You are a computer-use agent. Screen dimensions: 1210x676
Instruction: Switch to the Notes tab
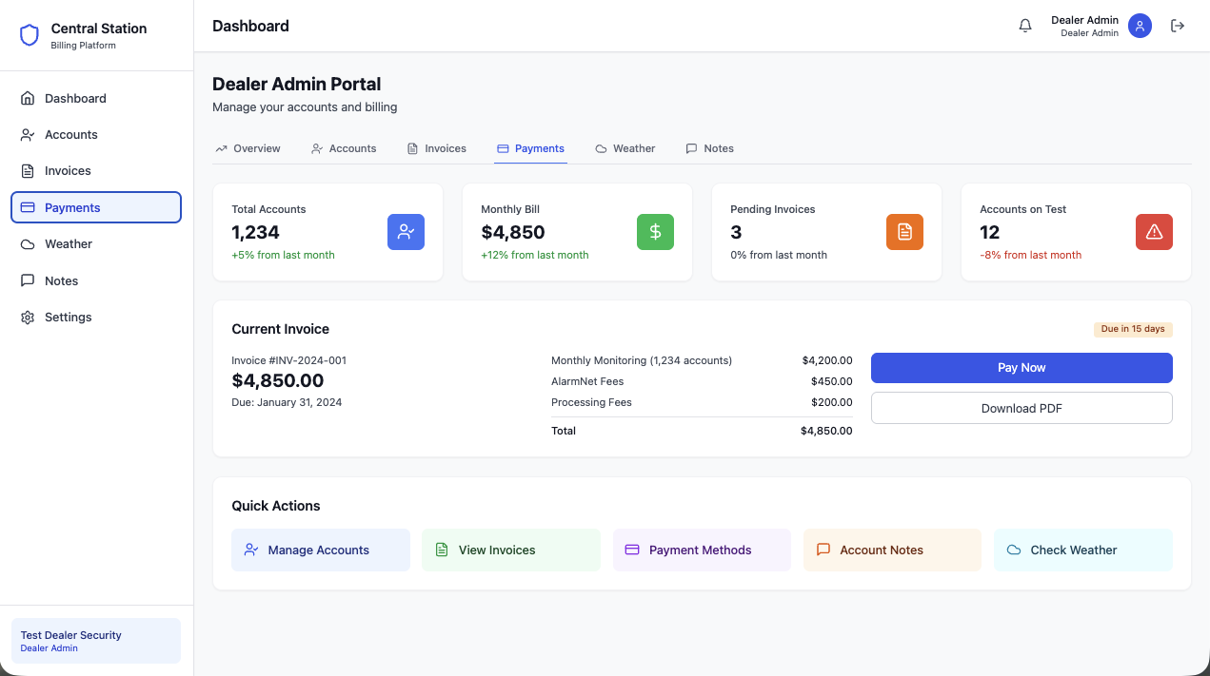(x=710, y=148)
